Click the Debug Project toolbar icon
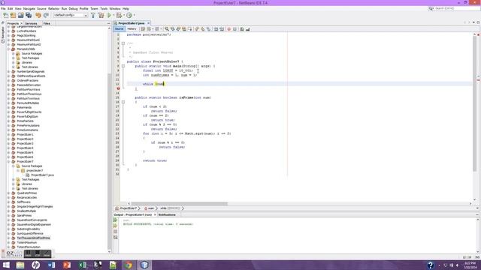 click(119, 15)
